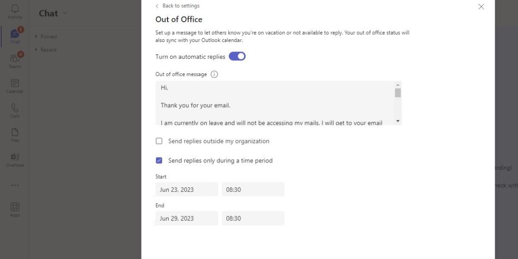This screenshot has width=518, height=259.
Task: Disable Turn on automatic replies
Action: pos(237,56)
